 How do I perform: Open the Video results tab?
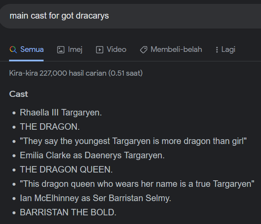[116, 49]
